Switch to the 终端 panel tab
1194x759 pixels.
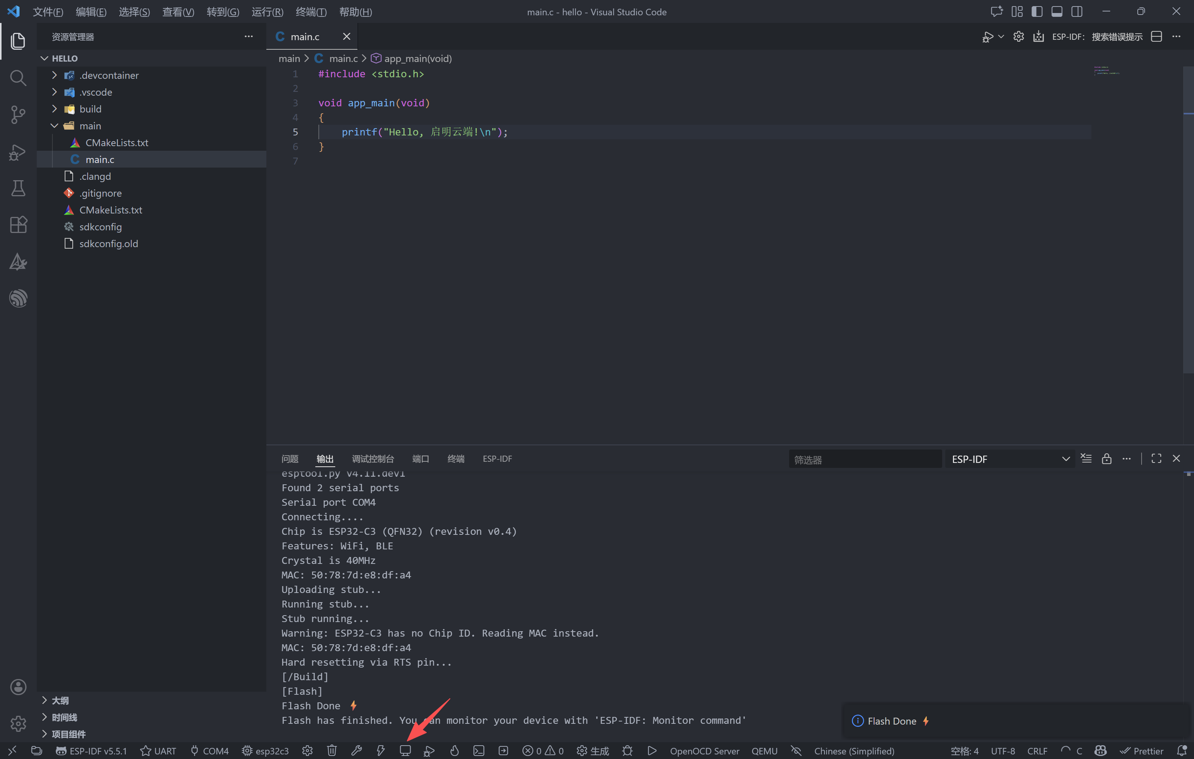point(456,459)
